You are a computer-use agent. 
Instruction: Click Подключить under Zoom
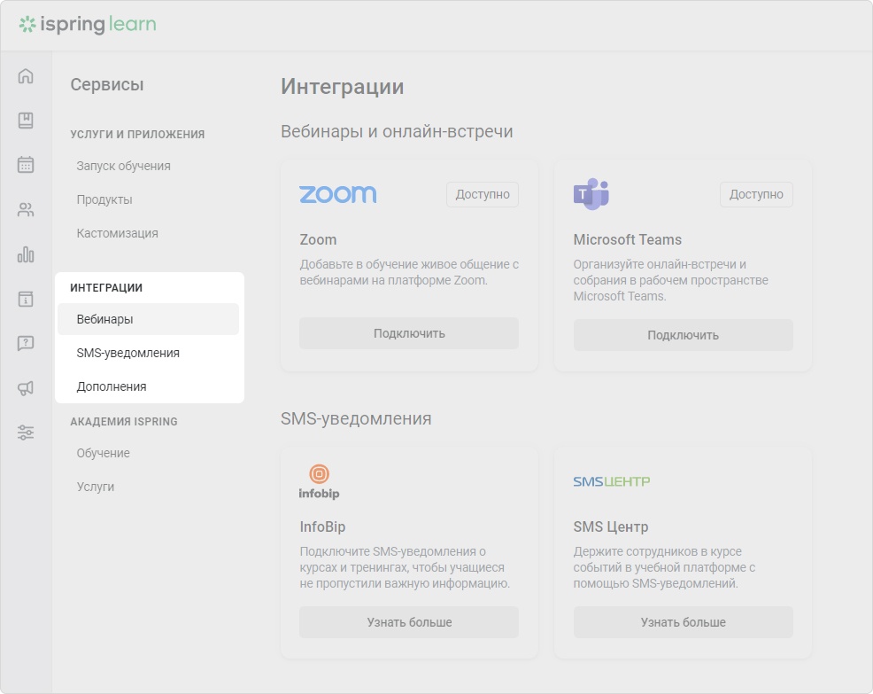click(x=409, y=333)
